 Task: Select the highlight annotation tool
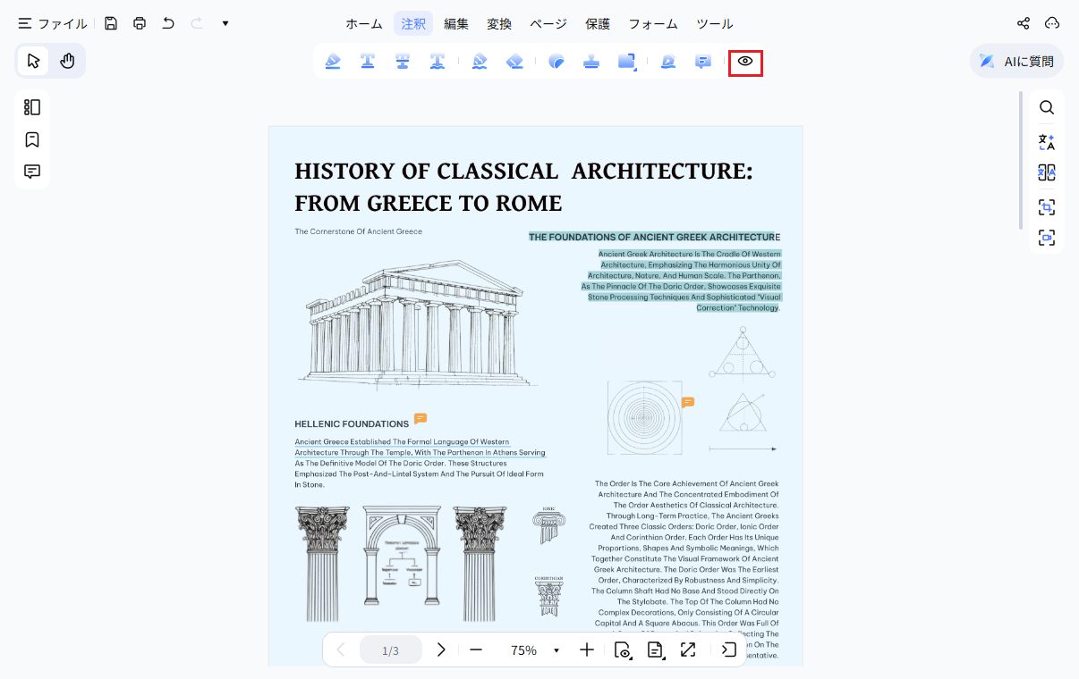tap(333, 62)
